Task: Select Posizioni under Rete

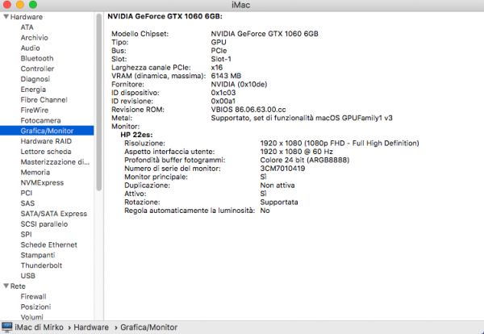Action: tap(35, 307)
